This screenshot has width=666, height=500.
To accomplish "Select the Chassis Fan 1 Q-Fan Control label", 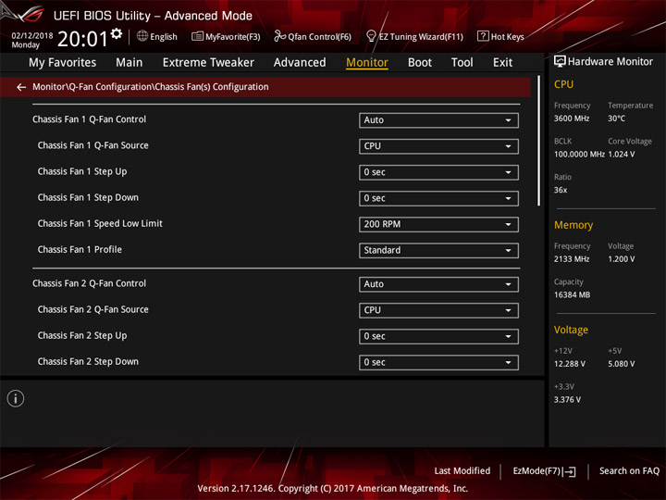I will [x=89, y=119].
